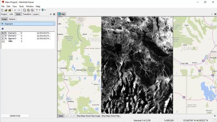Click channel icon in B row
Image resolution: width=217 pixels, height=122 pixels.
coord(6,38)
